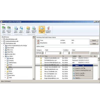
Task: Open Configure Options tool
Action: tap(48, 30)
